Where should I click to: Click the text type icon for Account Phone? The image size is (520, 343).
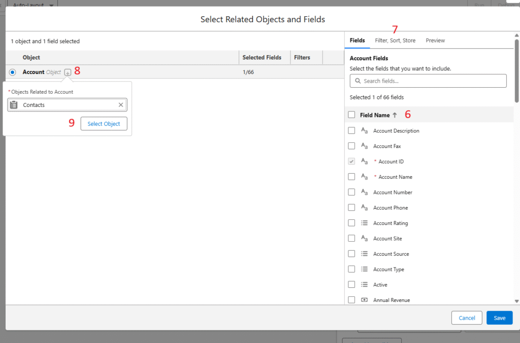click(x=364, y=208)
